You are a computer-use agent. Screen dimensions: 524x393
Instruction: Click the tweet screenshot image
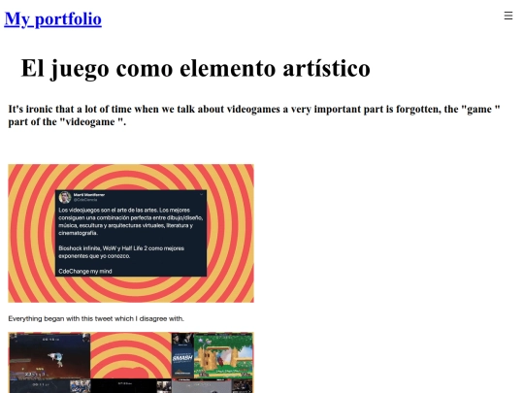(x=131, y=233)
